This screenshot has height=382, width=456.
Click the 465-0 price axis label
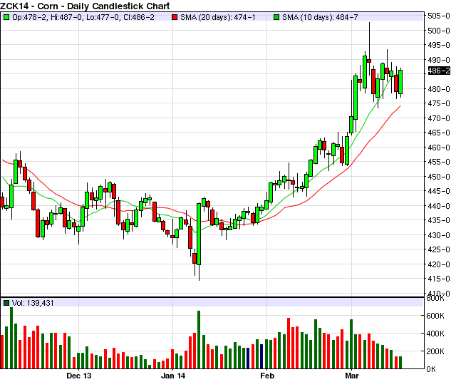click(x=439, y=133)
